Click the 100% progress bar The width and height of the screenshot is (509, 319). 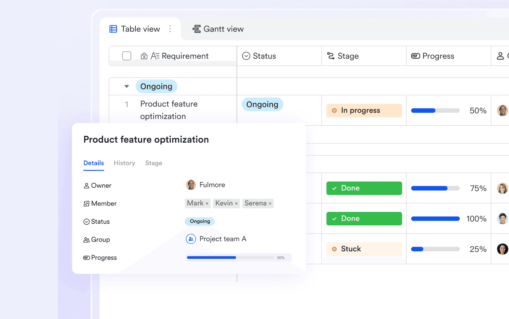(435, 219)
